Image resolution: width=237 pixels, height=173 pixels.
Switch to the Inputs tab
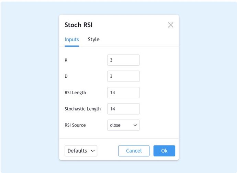(x=72, y=40)
